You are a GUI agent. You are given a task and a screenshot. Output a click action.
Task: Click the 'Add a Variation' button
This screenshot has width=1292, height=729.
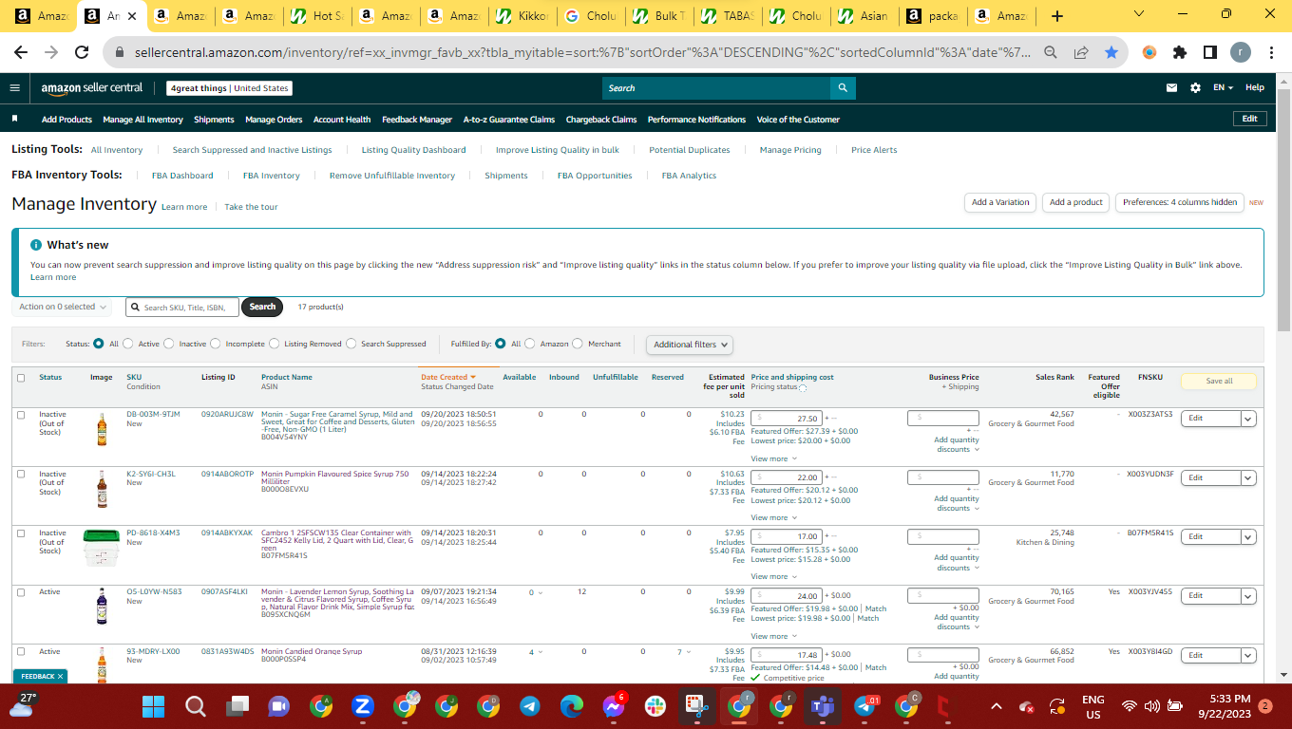1000,202
